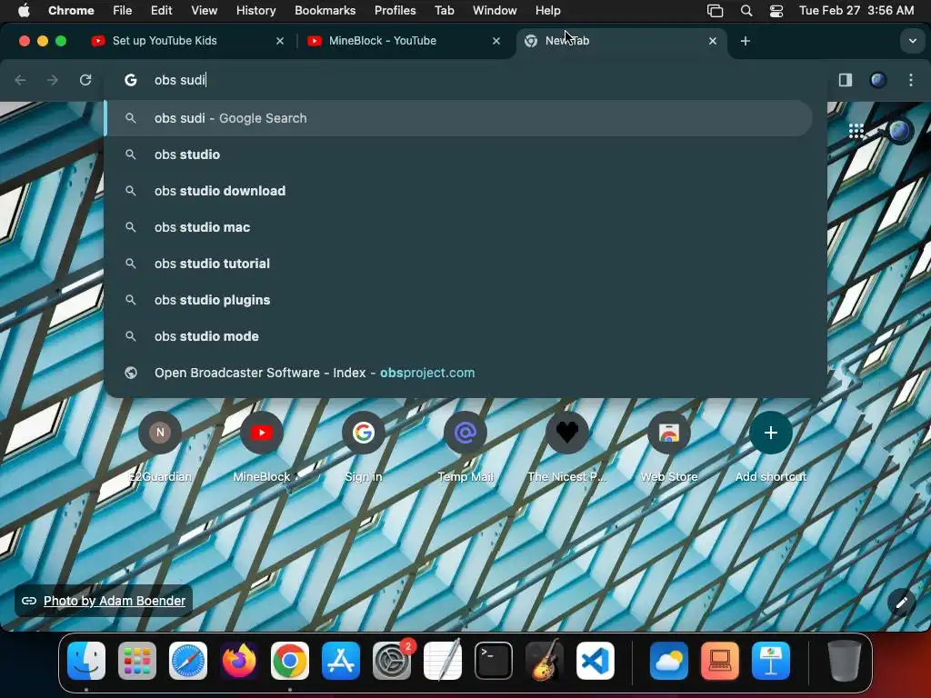Open the orange laptop app in the Dock
Viewport: 931px width, 698px height.
720,661
